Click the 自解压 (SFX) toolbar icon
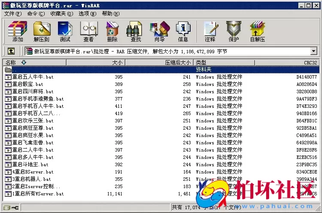 pos(258,31)
